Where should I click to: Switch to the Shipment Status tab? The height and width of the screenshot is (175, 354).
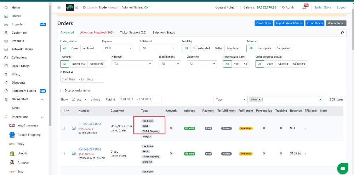click(164, 33)
